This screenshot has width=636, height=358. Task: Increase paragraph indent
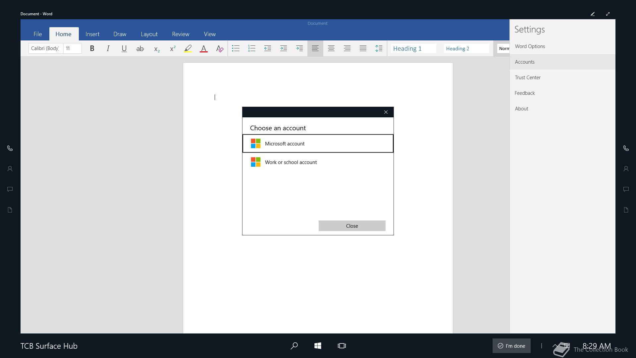[283, 48]
